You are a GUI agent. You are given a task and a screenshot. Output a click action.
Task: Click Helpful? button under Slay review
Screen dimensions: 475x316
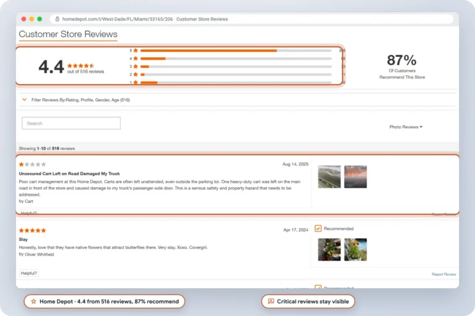click(29, 273)
